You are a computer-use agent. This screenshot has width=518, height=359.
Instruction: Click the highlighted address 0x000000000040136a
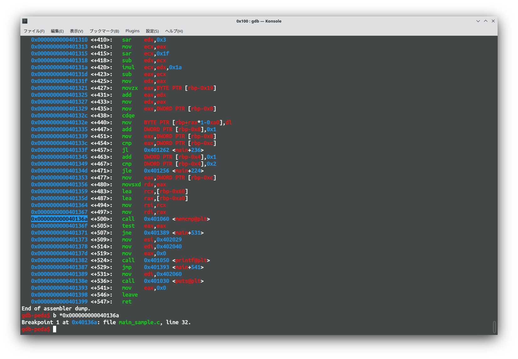[59, 219]
